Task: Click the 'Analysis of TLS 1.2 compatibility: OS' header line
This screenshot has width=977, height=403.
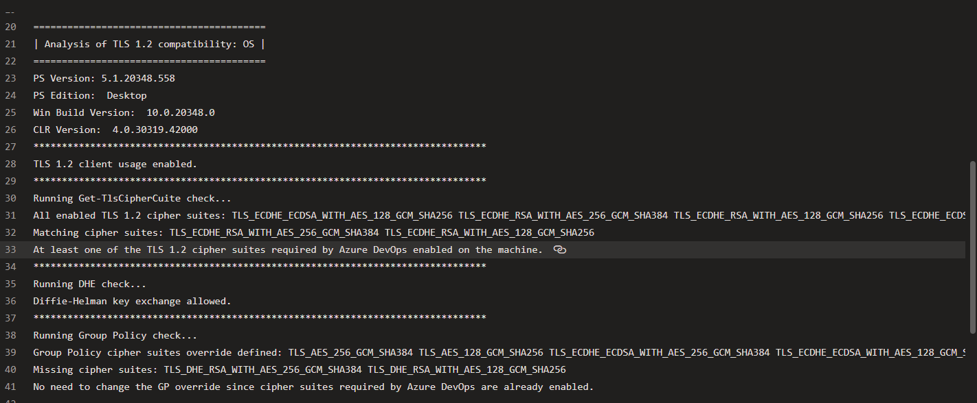Action: pos(149,45)
